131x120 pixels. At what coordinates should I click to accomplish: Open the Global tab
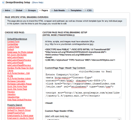(18, 10)
